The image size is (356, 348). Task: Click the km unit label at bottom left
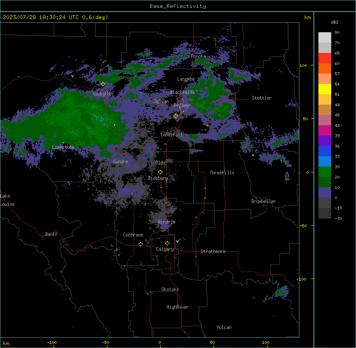(6, 343)
